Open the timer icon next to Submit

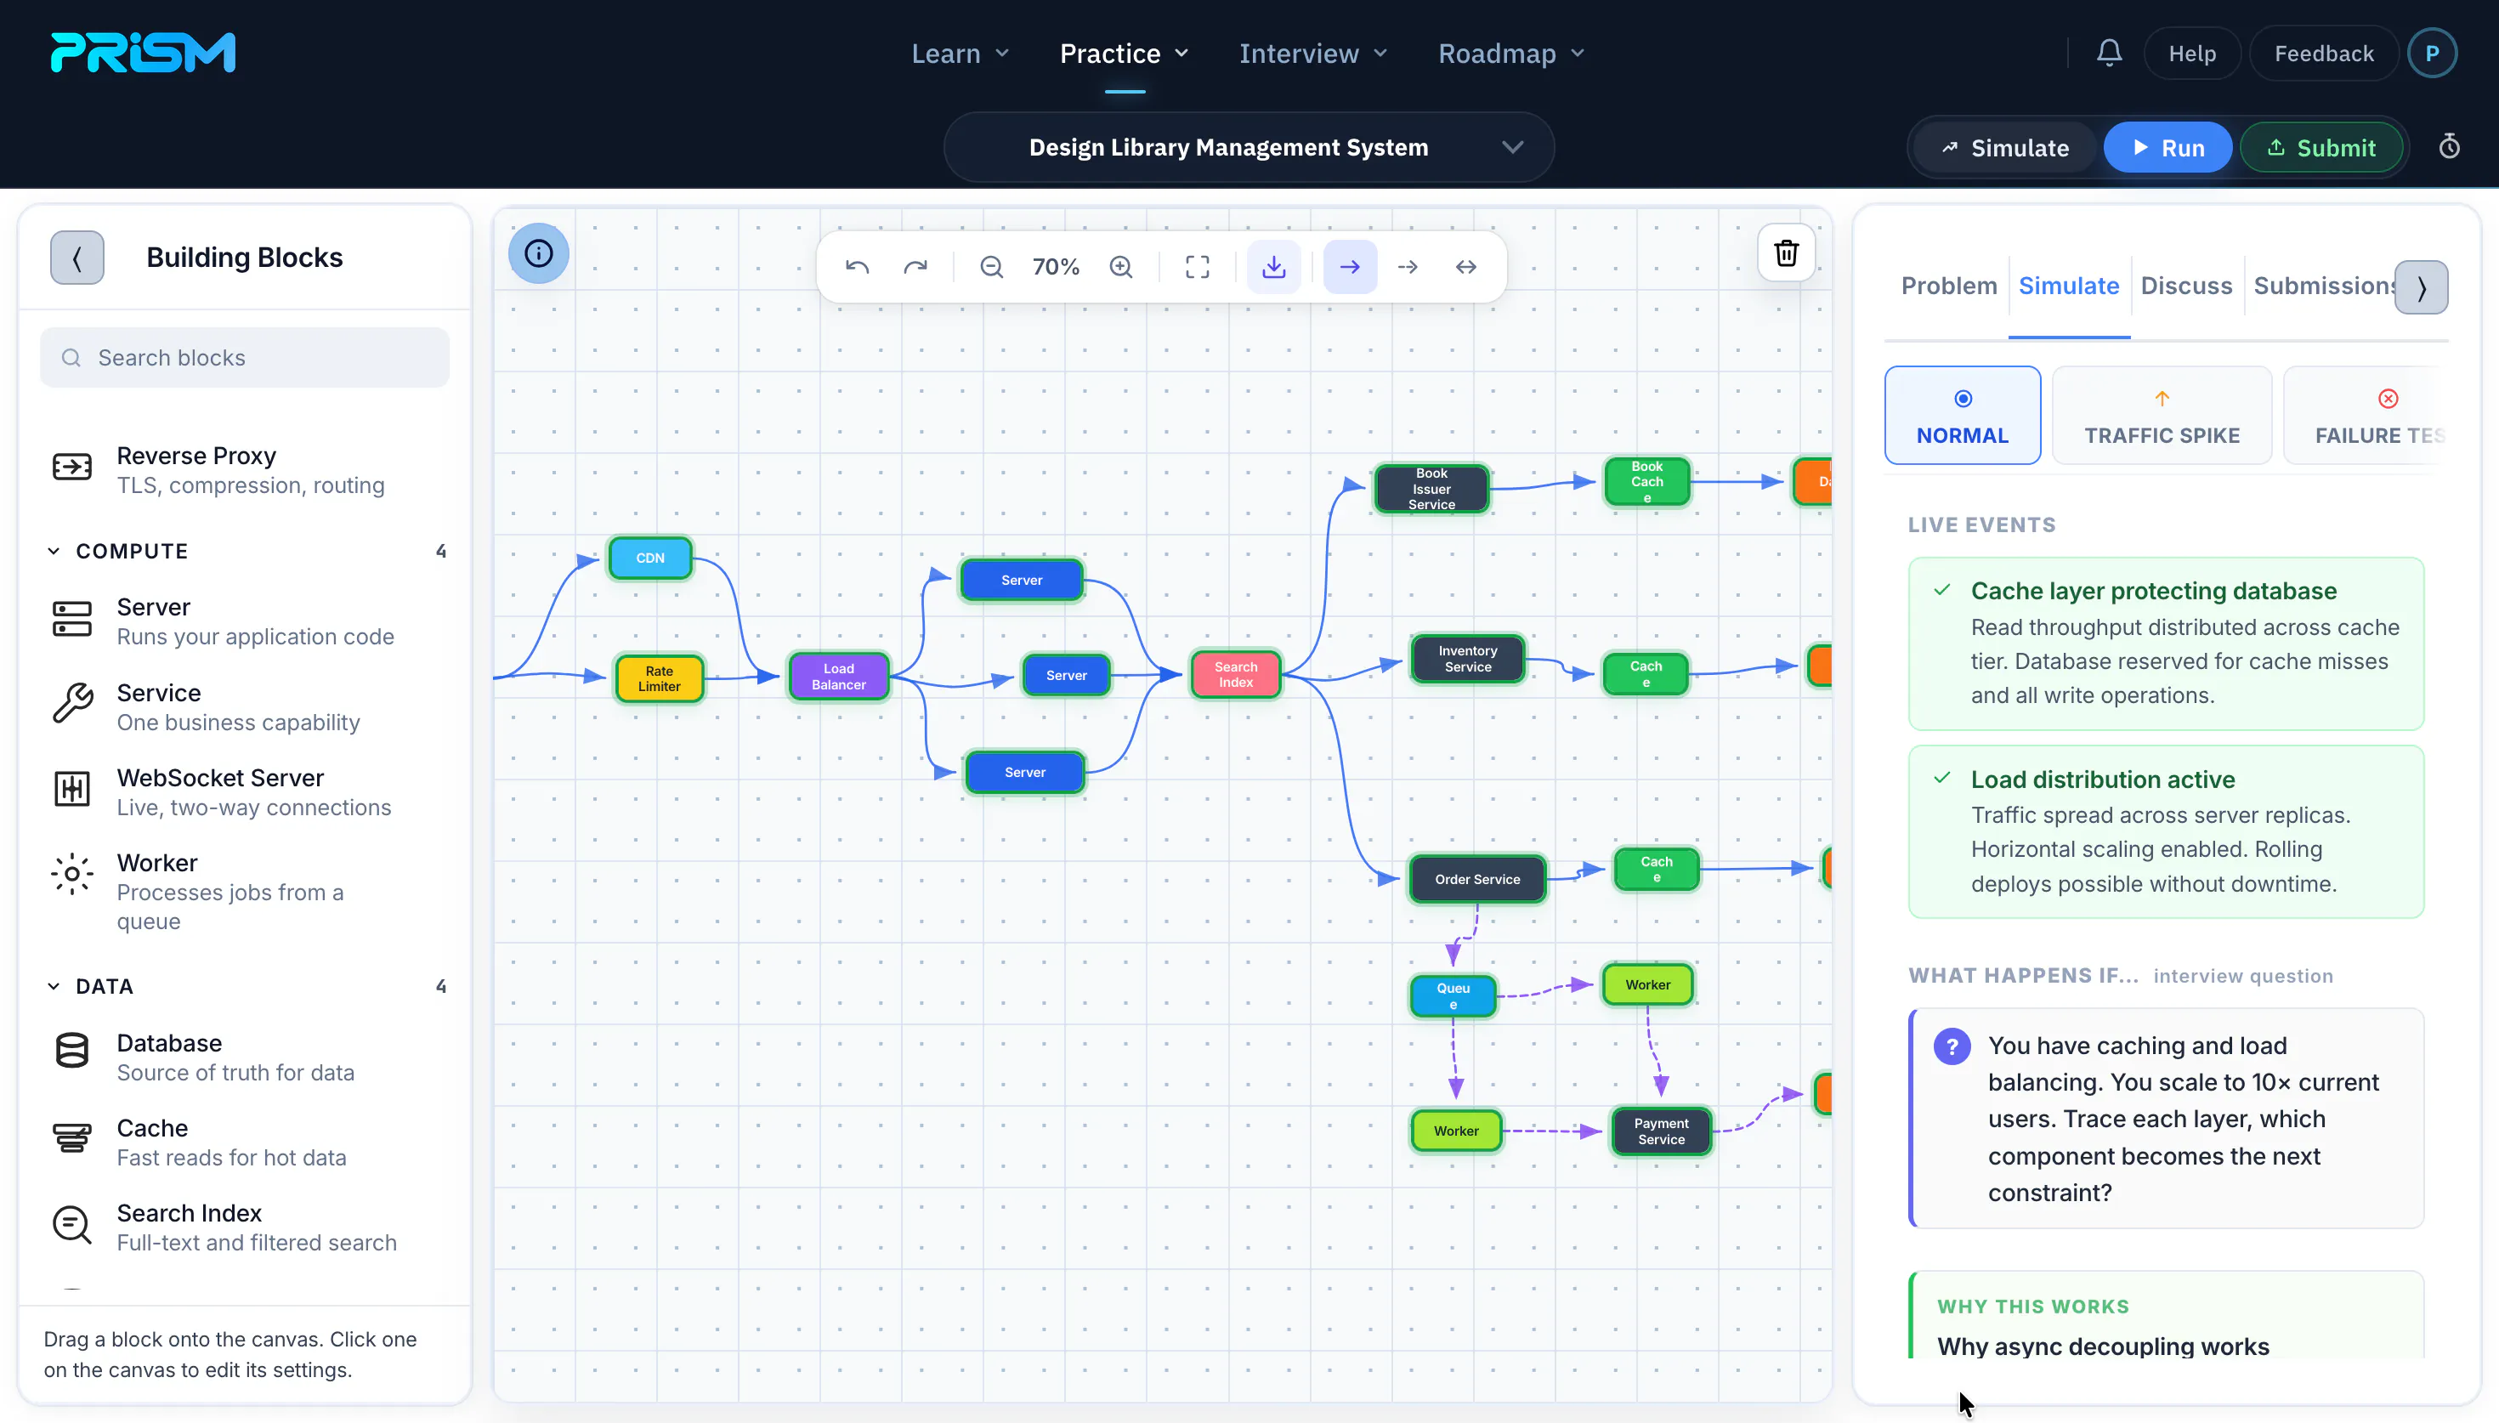[2449, 148]
